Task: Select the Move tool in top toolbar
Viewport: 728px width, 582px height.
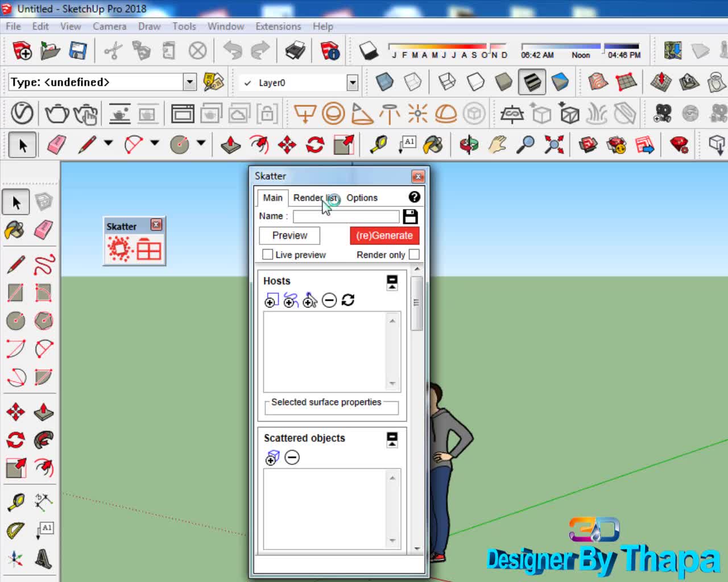Action: 287,144
